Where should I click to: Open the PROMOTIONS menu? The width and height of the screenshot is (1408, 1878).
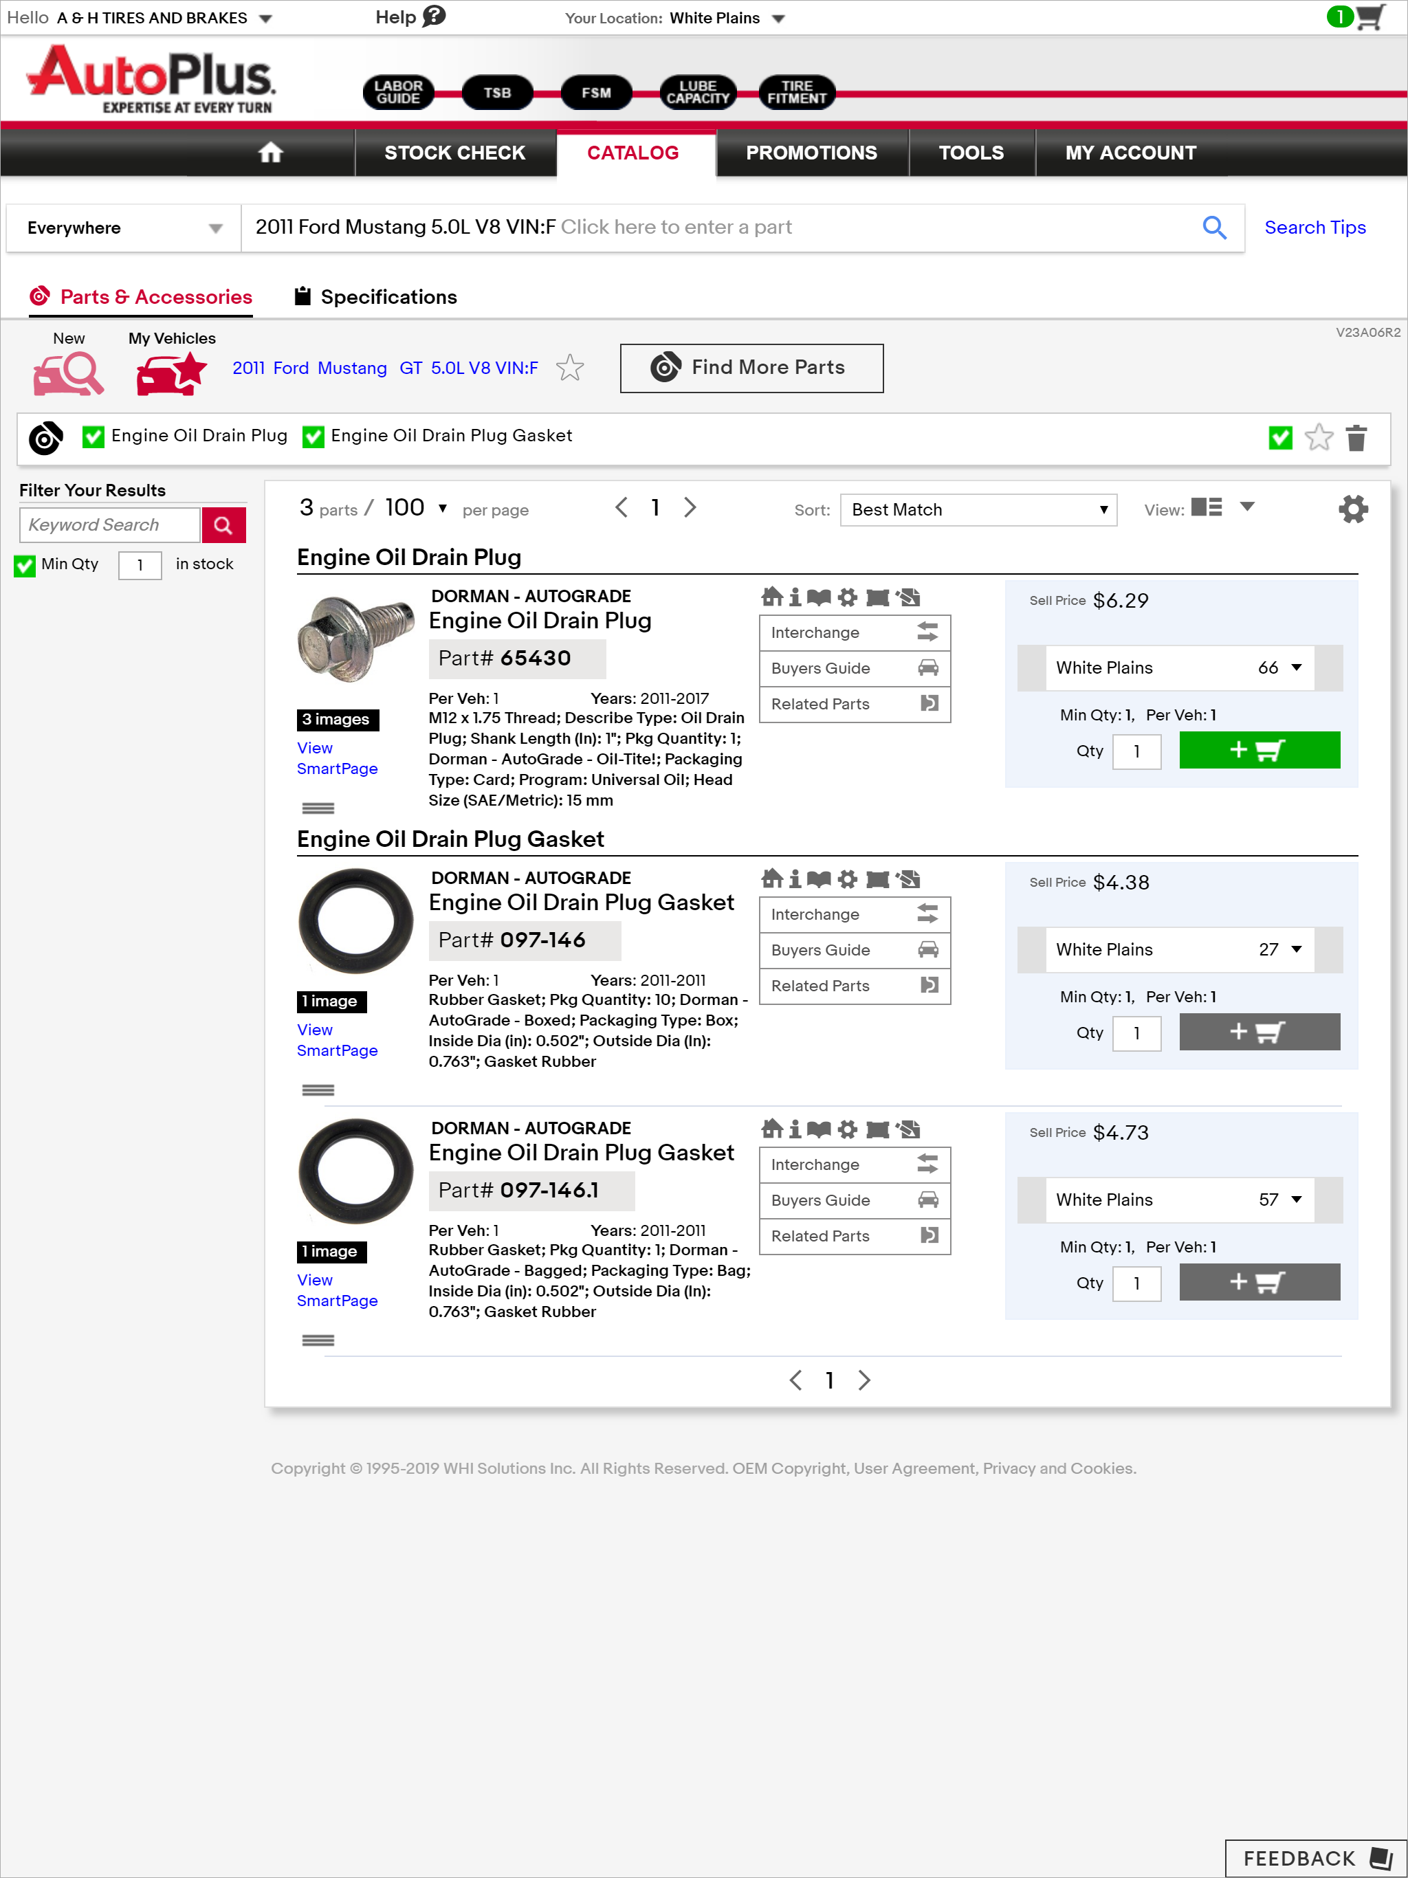[x=811, y=153]
